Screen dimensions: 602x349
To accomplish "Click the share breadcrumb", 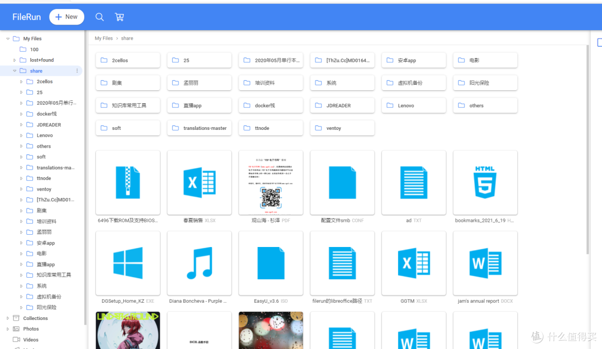I will coord(127,38).
